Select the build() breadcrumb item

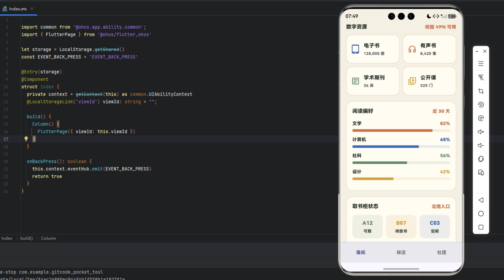[26, 238]
